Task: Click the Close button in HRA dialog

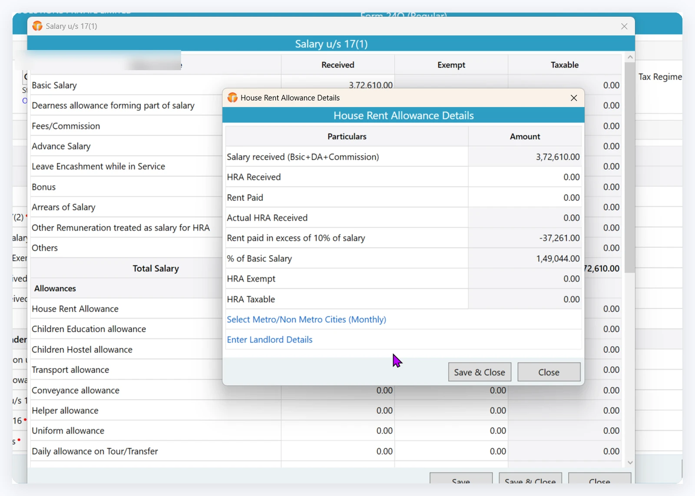Action: point(549,372)
